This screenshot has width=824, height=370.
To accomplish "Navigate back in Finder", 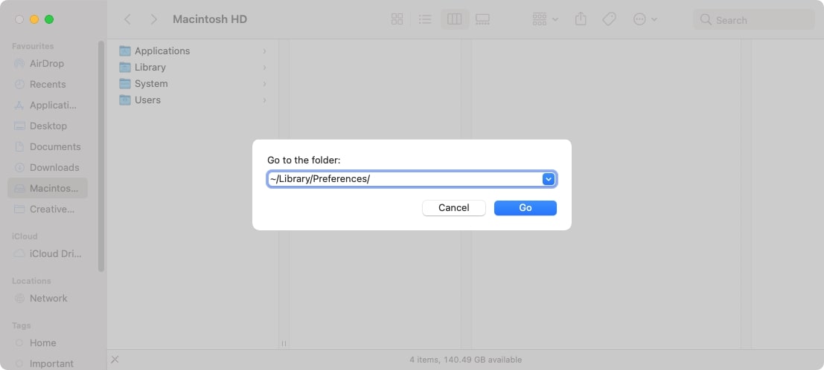I will coord(127,19).
